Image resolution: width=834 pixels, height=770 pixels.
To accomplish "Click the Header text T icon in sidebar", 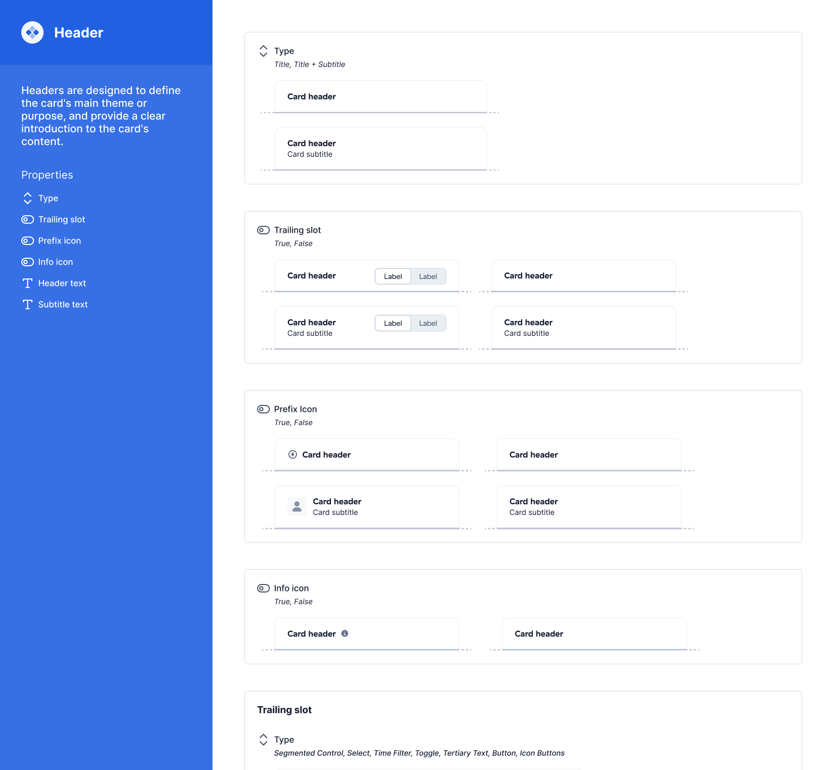I will click(x=28, y=283).
